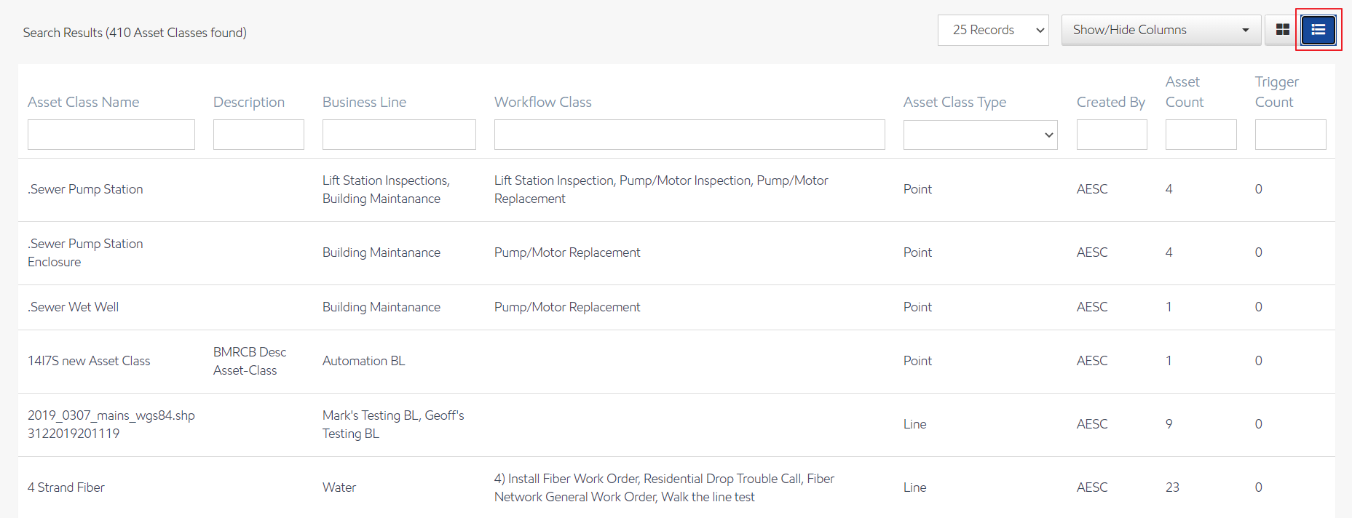The image size is (1352, 518).
Task: Click the Business Line column header
Action: (x=364, y=103)
